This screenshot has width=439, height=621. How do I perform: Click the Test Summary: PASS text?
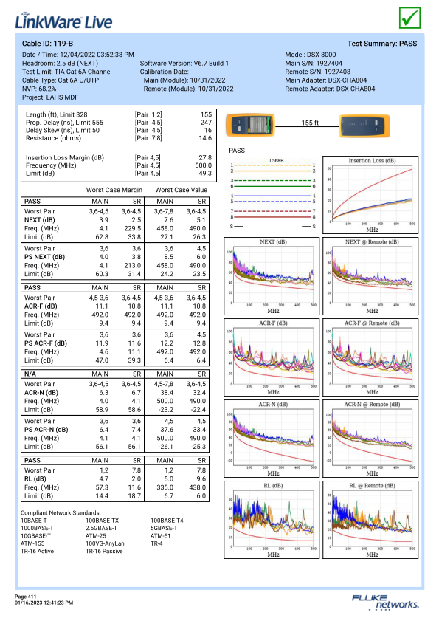[382, 44]
